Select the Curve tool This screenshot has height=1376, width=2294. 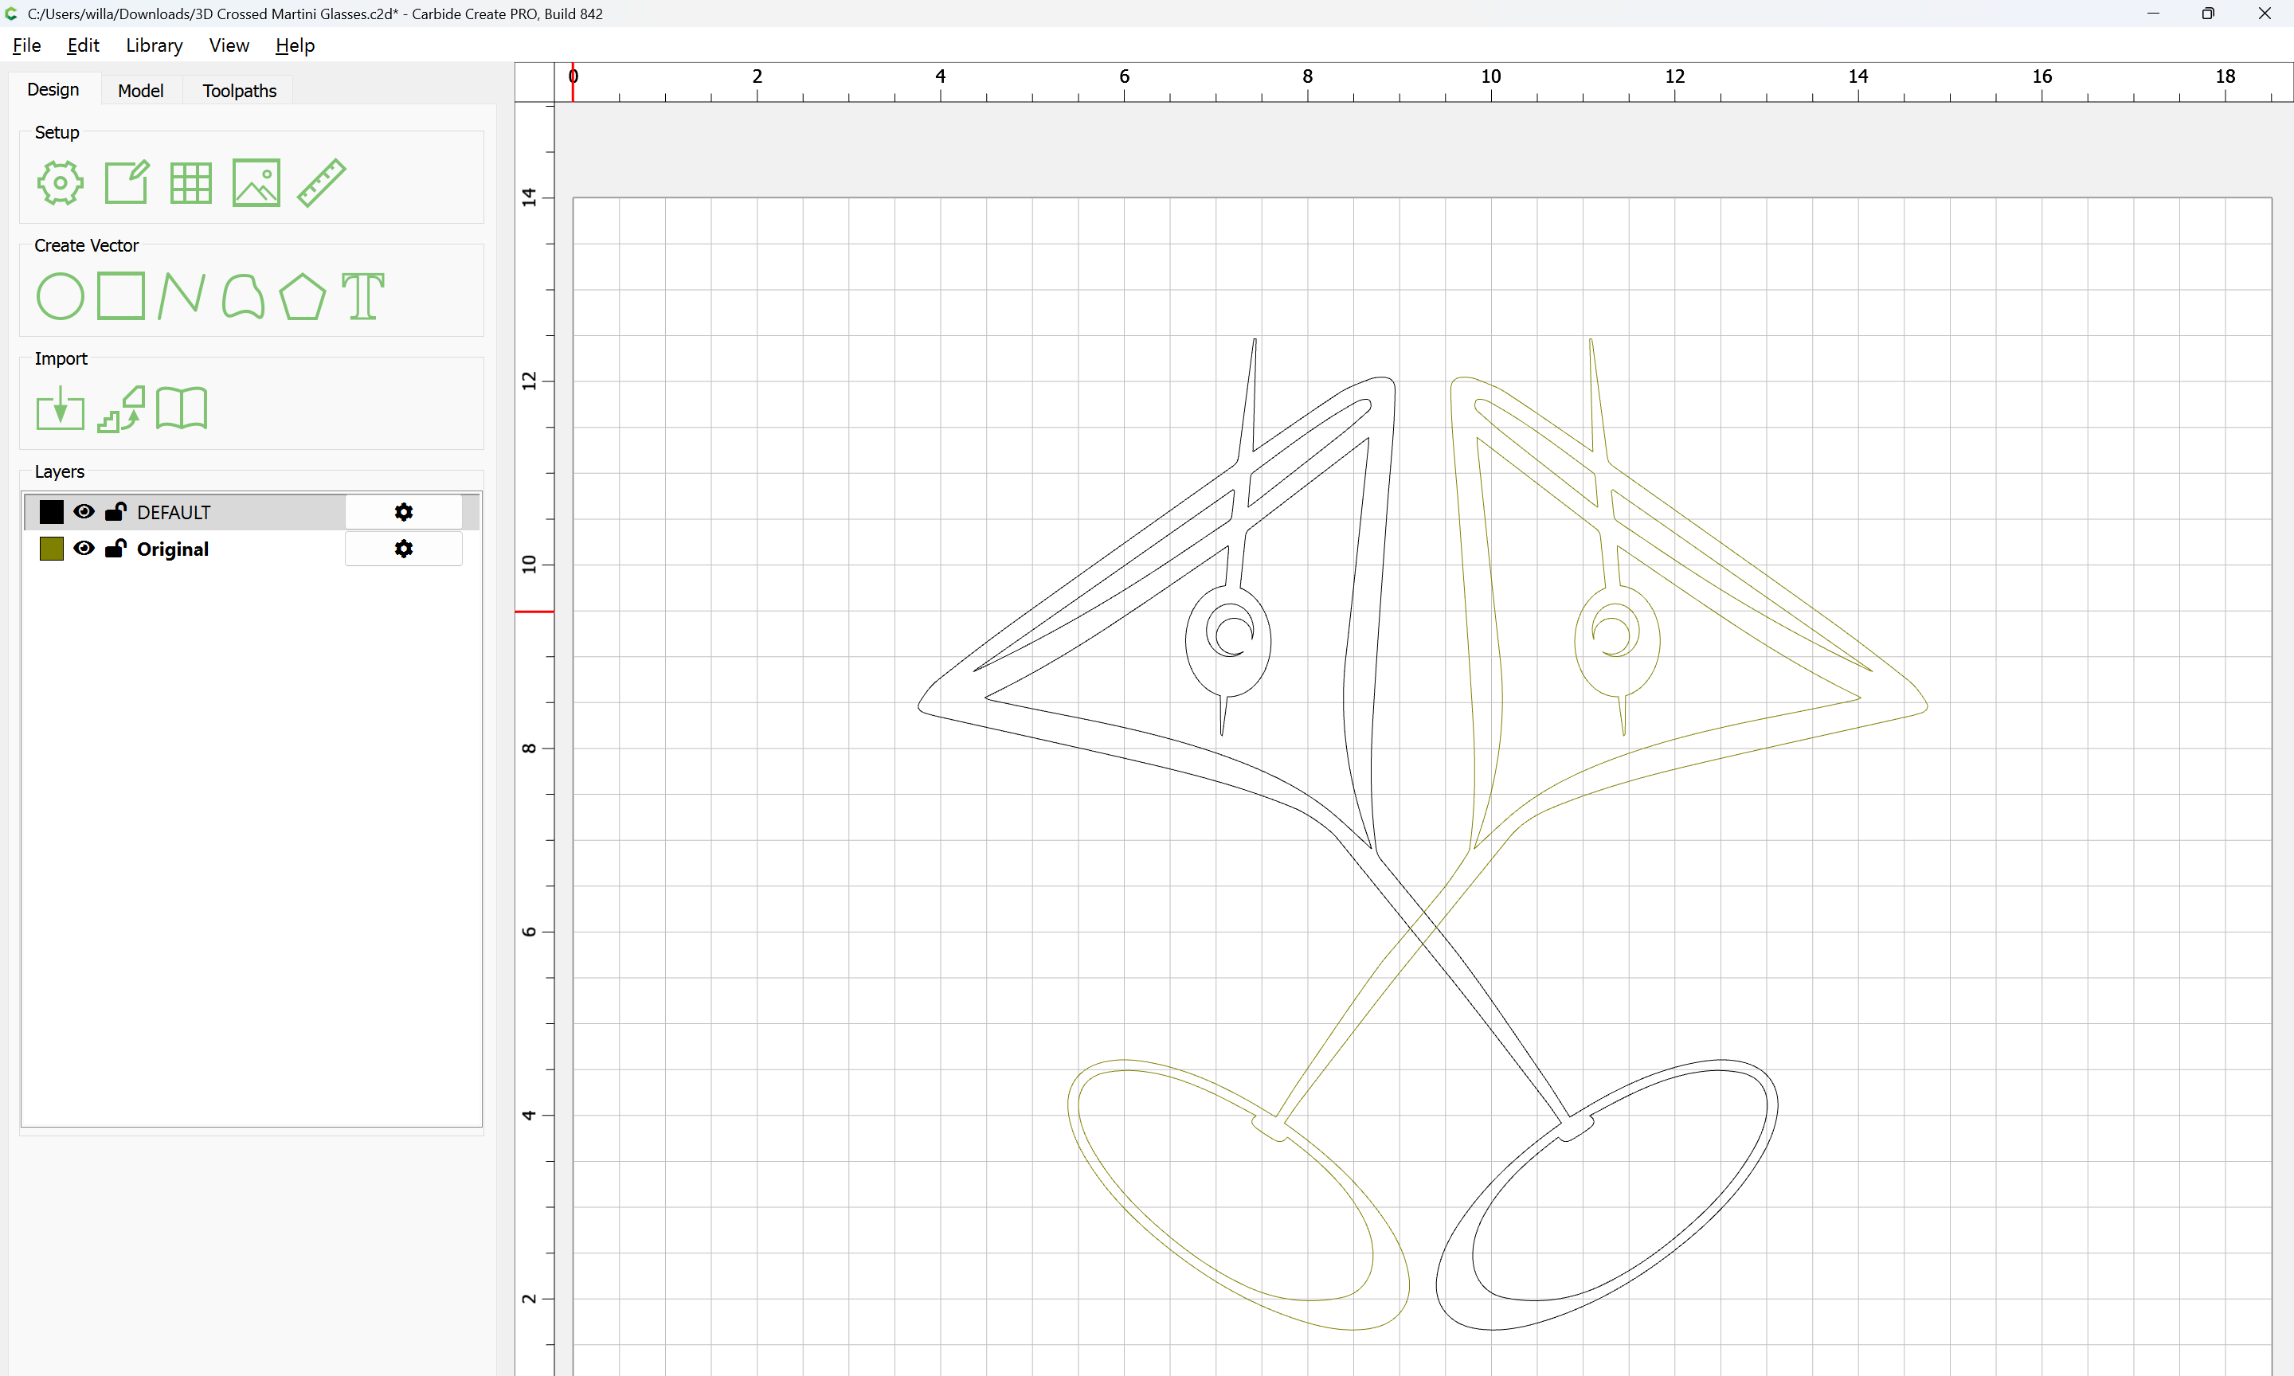click(243, 297)
